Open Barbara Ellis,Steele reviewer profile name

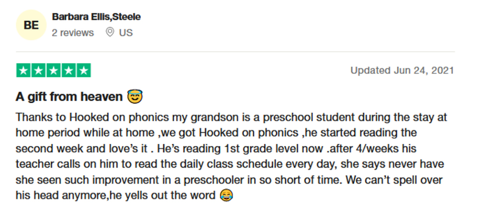[96, 17]
